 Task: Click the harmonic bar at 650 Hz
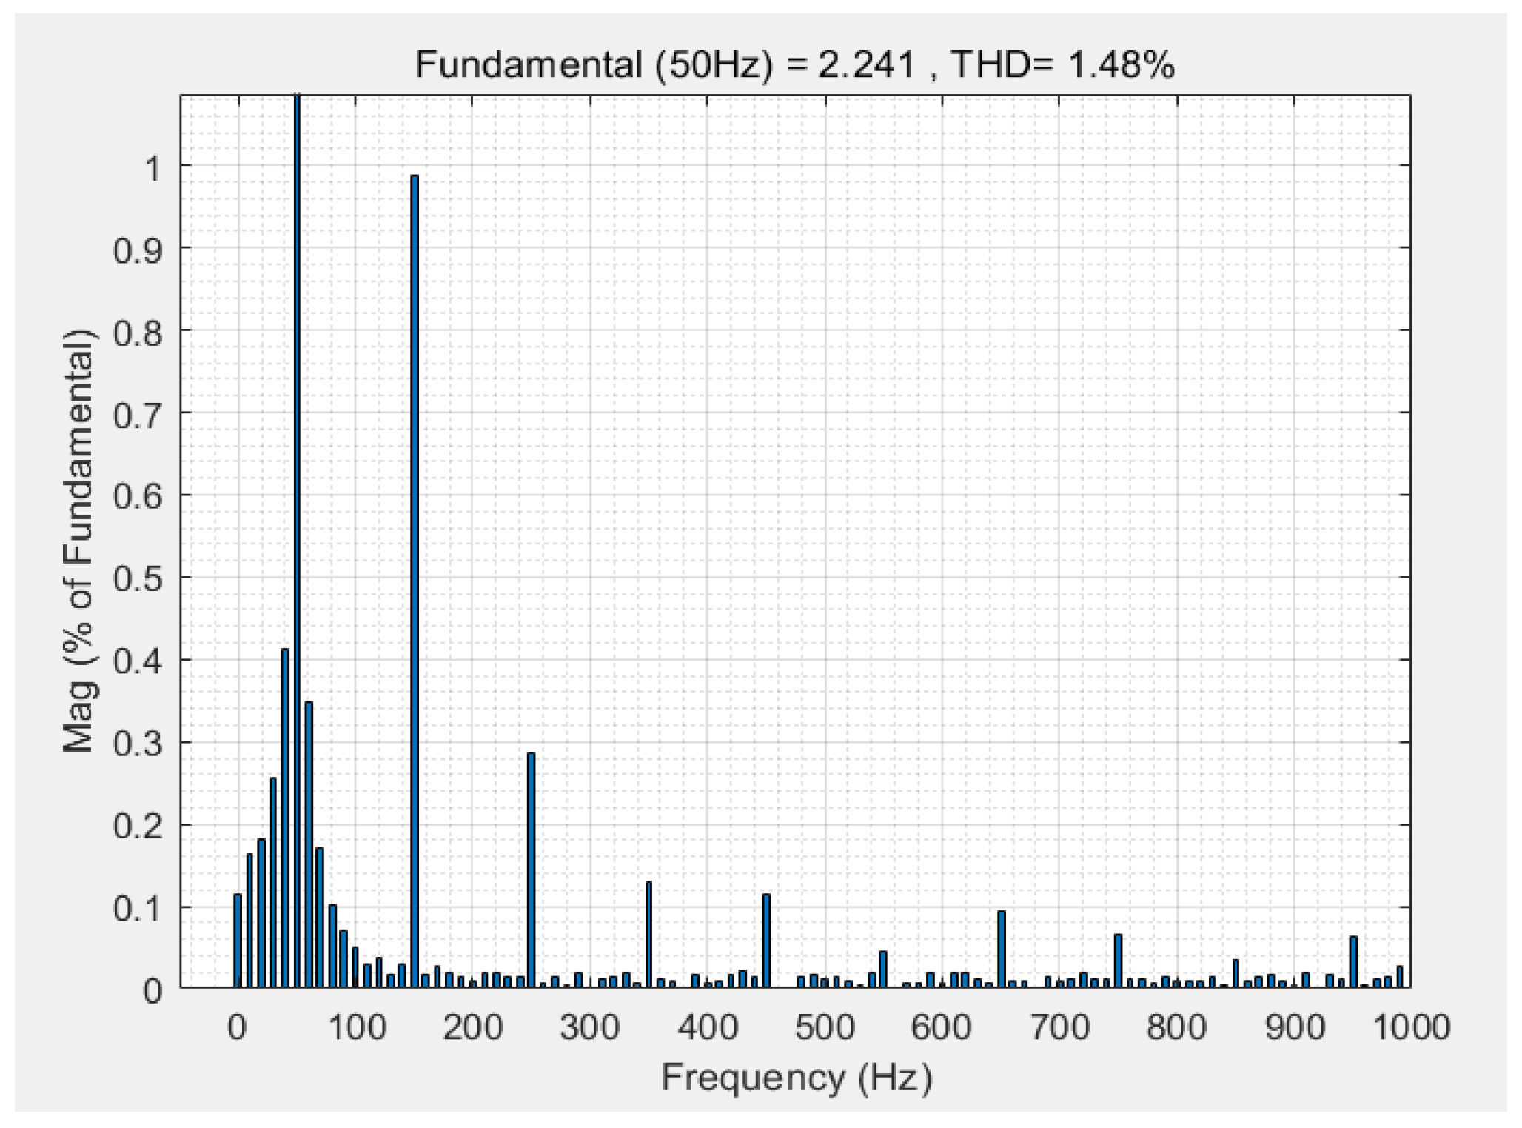pos(1001,950)
